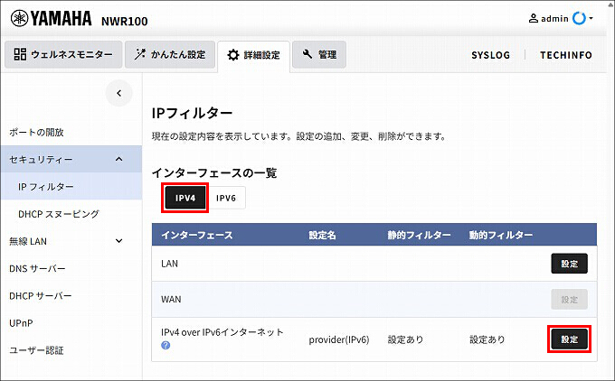Open the SYSLOG link
The width and height of the screenshot is (615, 381).
491,55
